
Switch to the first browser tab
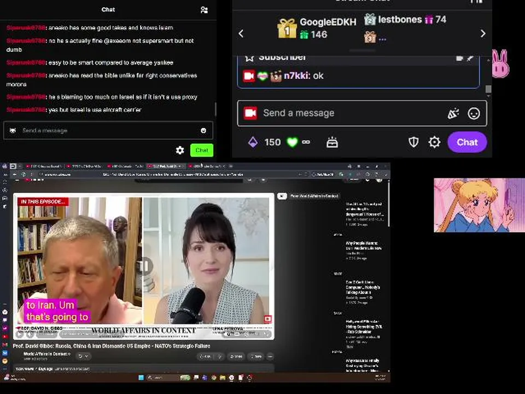(x=44, y=166)
